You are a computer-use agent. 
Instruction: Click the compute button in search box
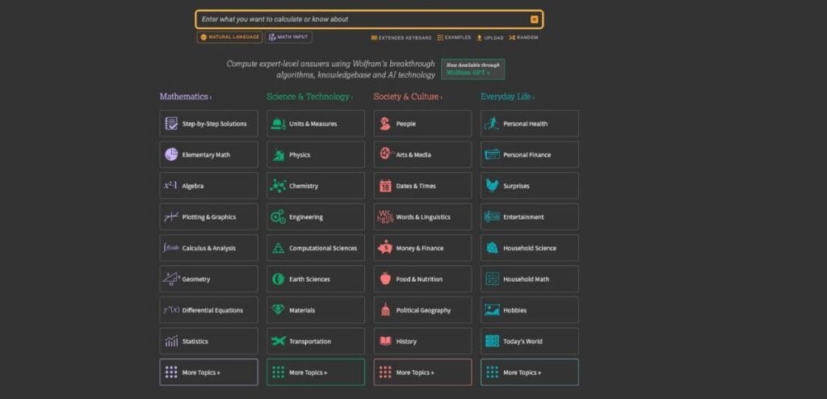(535, 19)
